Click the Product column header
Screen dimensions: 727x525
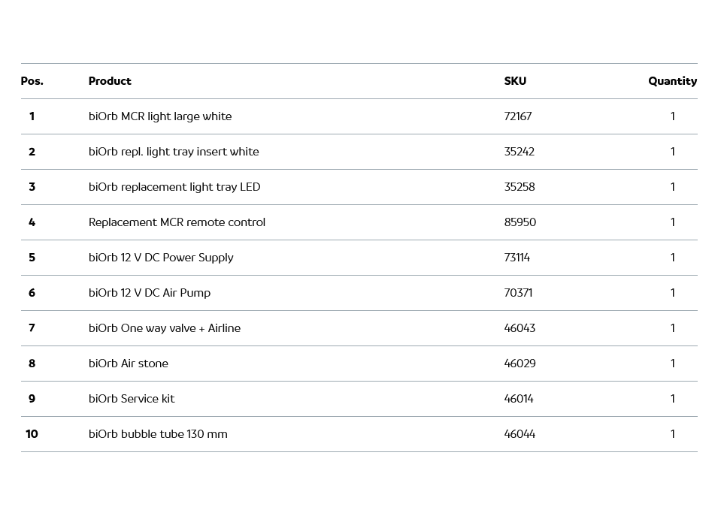[110, 81]
